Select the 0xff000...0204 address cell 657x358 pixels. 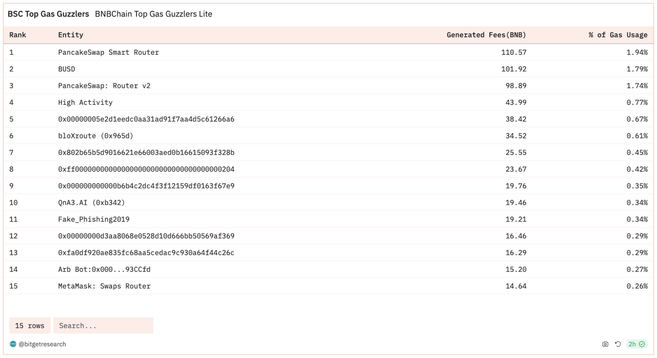click(x=146, y=169)
